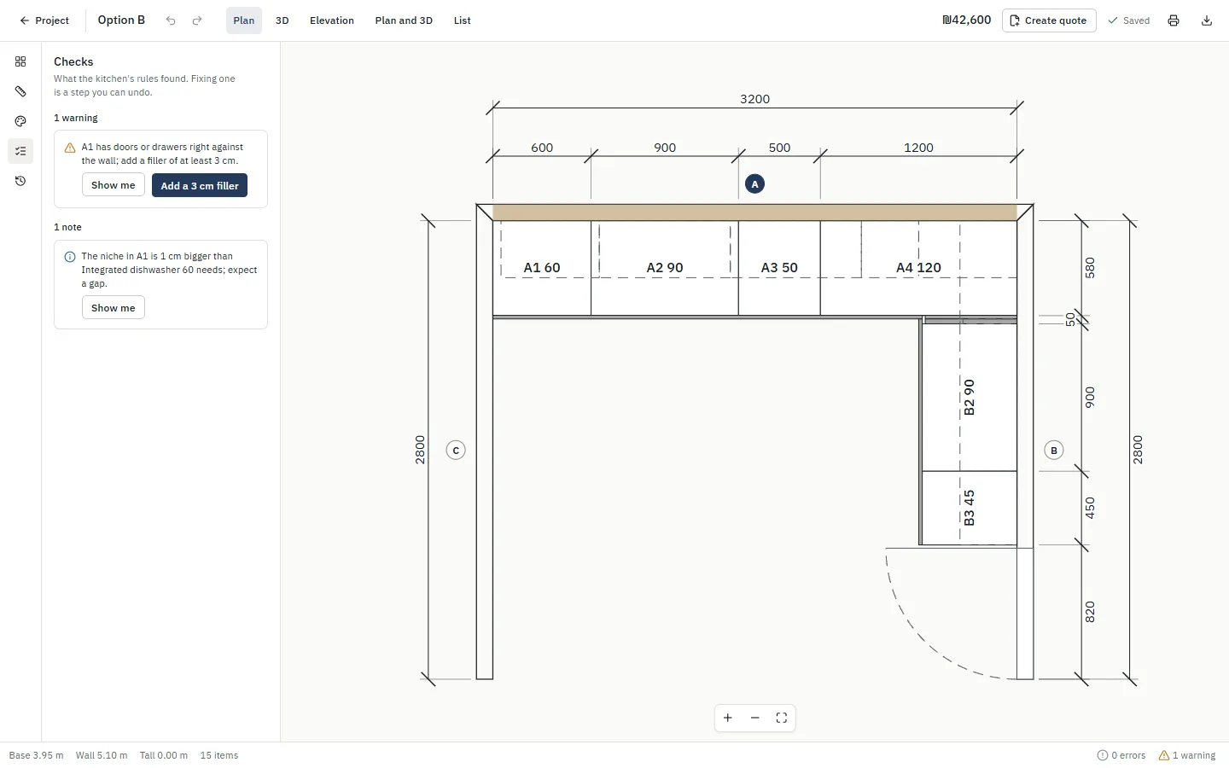
Task: Select wall marker A
Action: coord(754,184)
